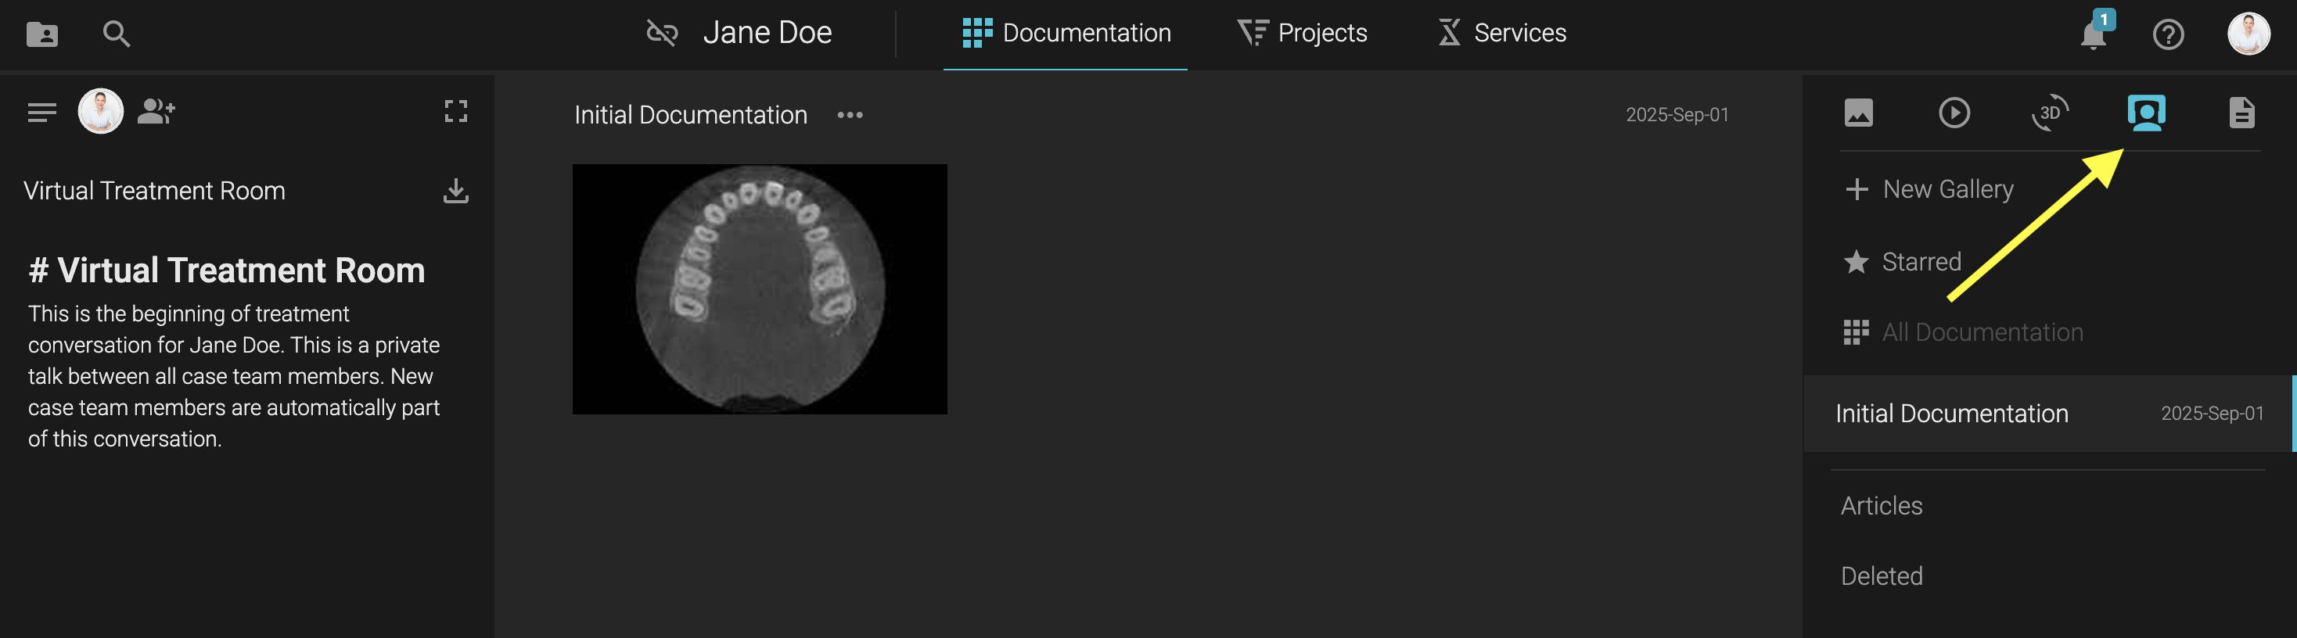Expand the chat panel to fullscreen

[x=455, y=111]
